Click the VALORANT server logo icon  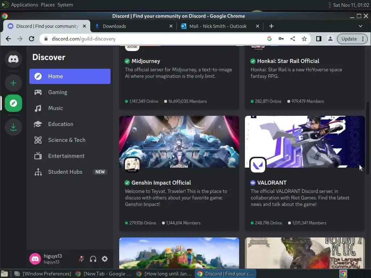(258, 165)
